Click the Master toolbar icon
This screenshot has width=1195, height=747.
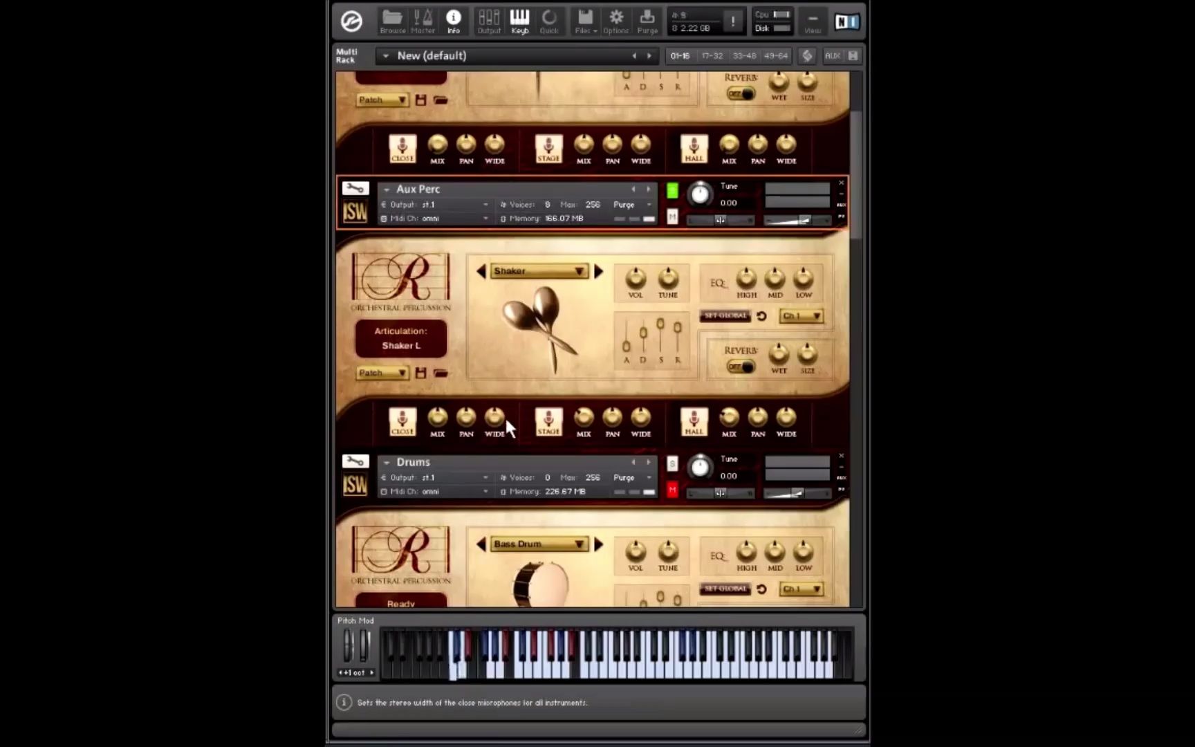click(x=423, y=21)
